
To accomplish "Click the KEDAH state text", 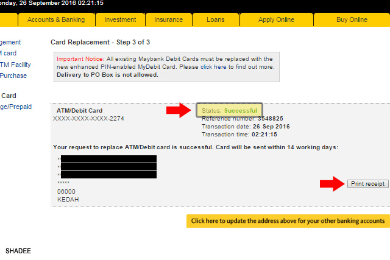I will pyautogui.click(x=68, y=200).
